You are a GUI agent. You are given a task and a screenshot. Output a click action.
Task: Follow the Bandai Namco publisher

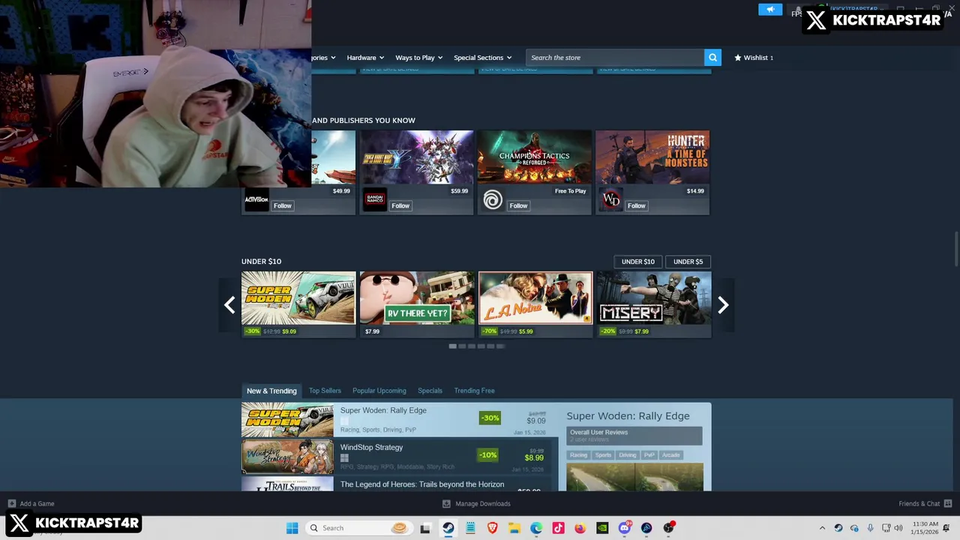(x=400, y=205)
